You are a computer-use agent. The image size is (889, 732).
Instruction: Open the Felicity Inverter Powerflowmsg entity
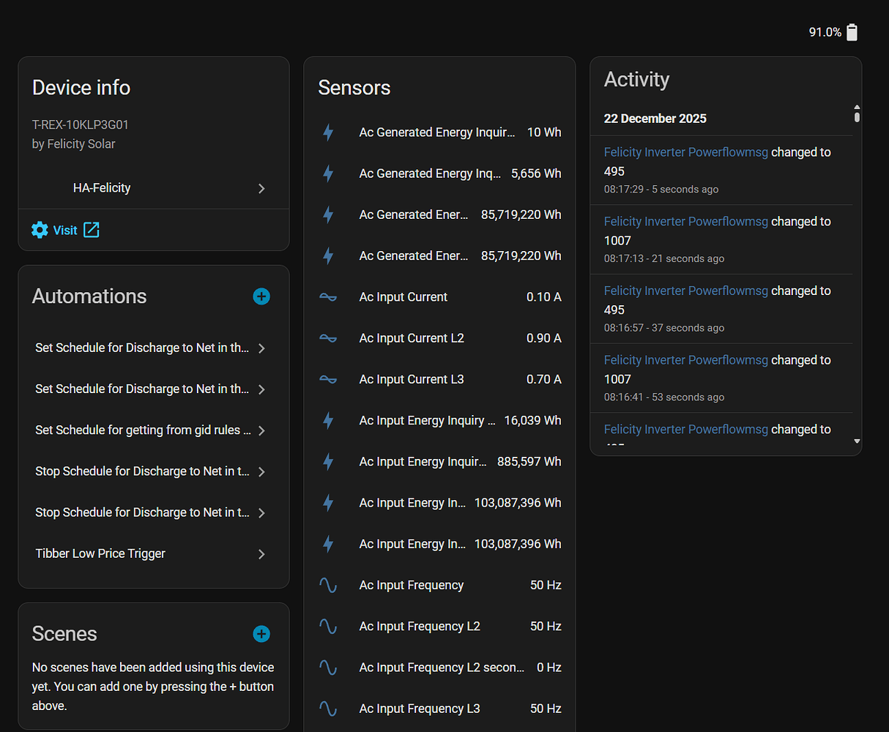pos(685,152)
